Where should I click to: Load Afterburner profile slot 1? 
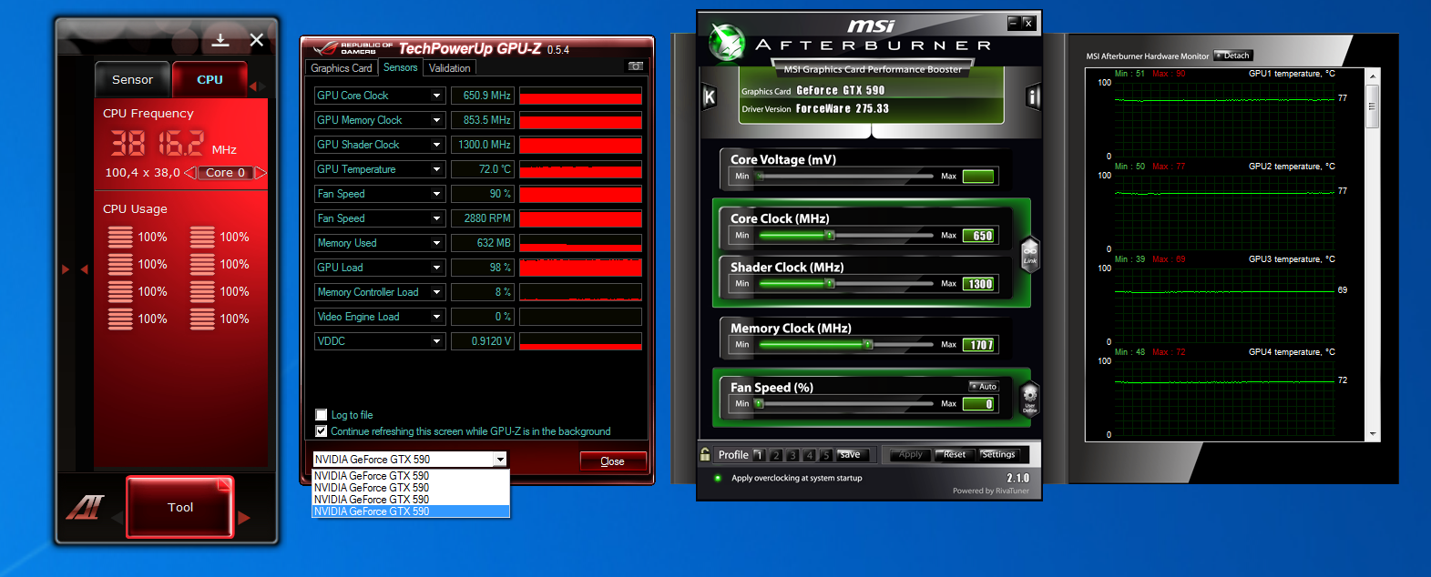click(759, 455)
